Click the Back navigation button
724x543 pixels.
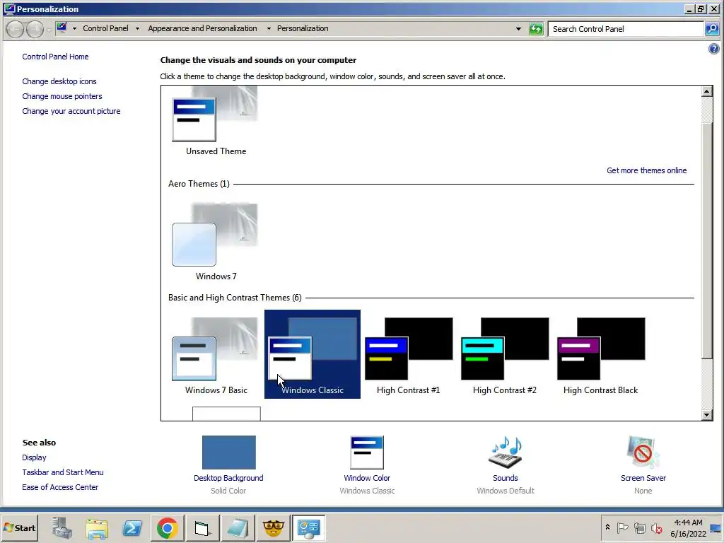point(16,29)
